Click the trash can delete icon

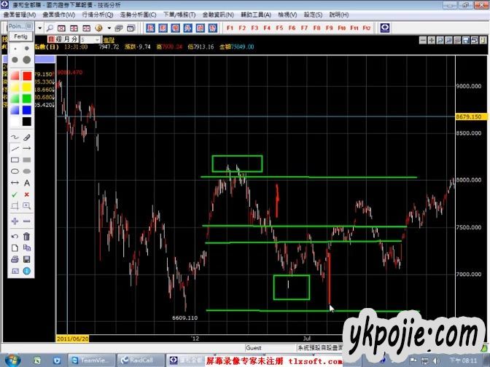click(27, 236)
